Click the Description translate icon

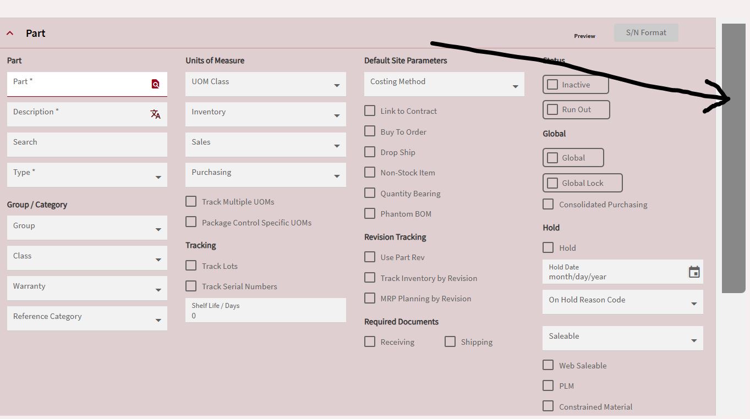(x=155, y=114)
